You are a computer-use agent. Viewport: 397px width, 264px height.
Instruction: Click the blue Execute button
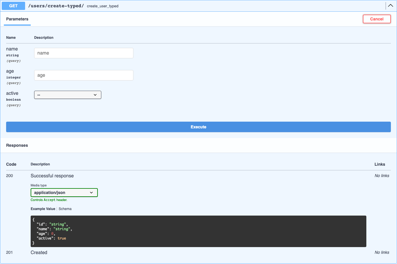pos(198,127)
